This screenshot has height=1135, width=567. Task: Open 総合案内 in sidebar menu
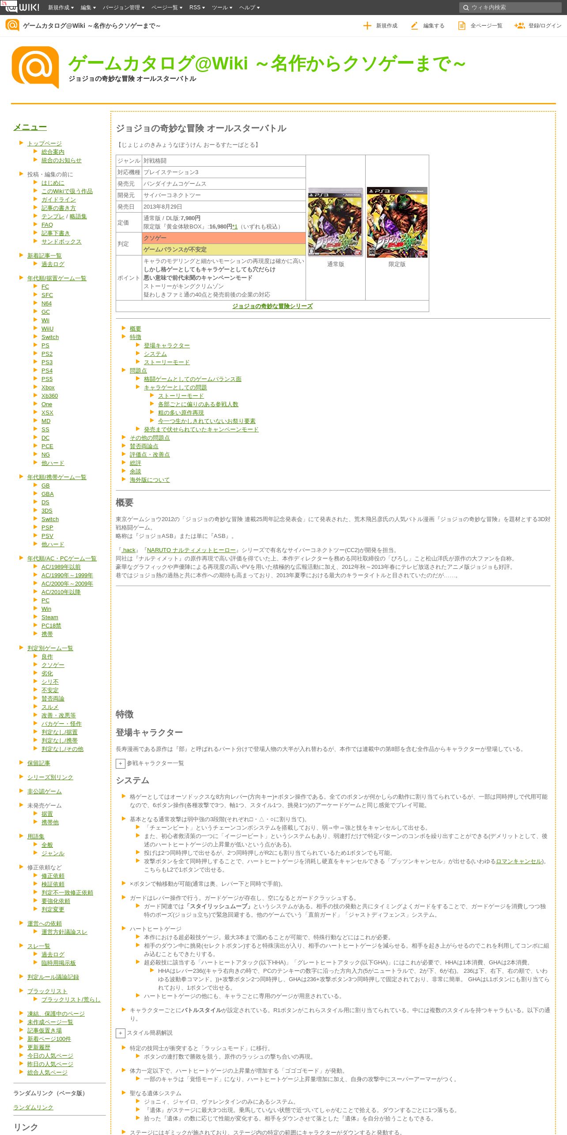click(53, 152)
